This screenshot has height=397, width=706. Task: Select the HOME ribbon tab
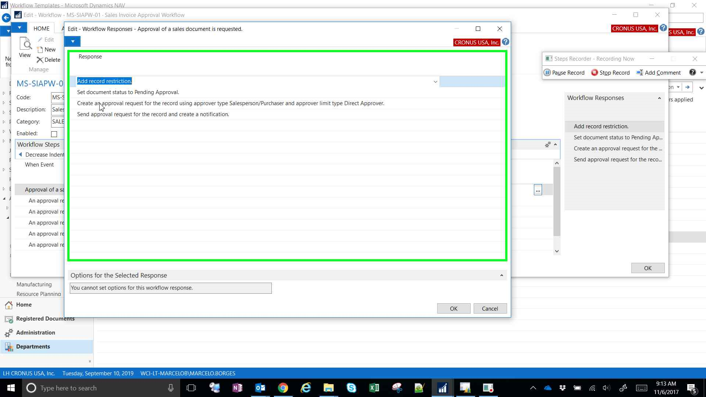click(41, 29)
